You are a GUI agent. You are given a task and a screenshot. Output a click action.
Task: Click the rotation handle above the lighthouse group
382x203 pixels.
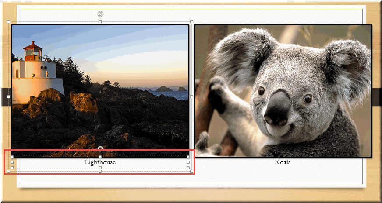tap(100, 14)
